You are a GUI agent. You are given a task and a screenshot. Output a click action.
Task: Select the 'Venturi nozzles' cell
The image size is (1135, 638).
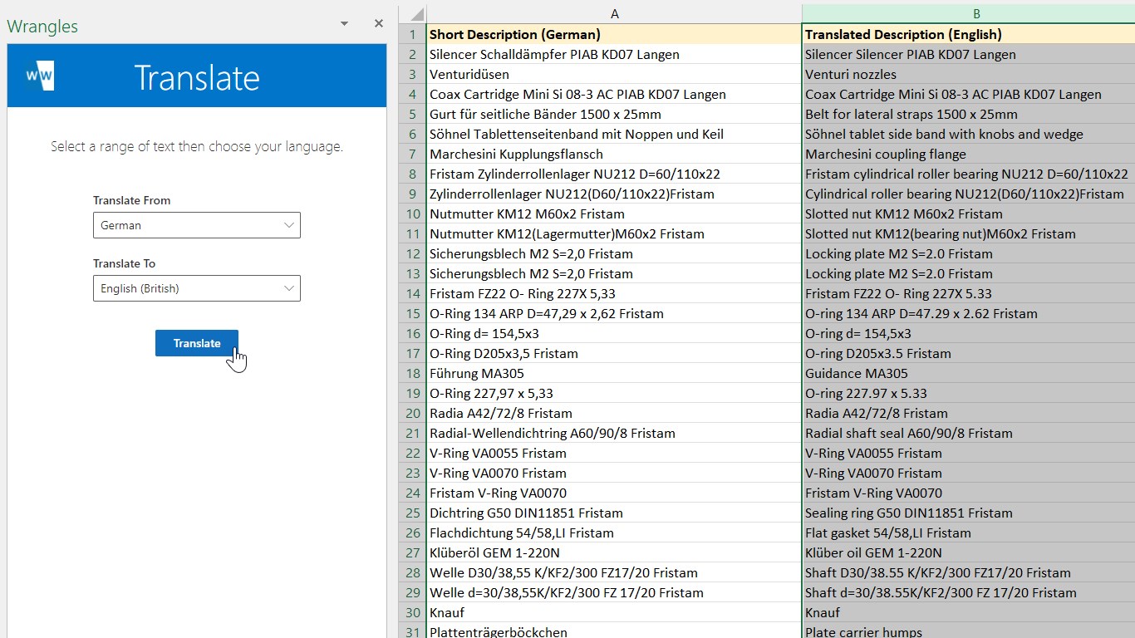969,75
